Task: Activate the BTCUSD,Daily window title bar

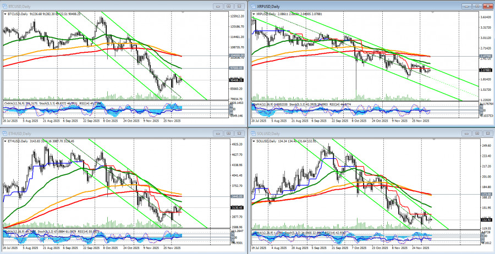Action: coord(123,6)
